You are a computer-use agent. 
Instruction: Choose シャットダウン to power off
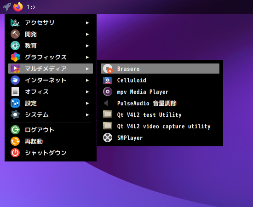click(51, 153)
